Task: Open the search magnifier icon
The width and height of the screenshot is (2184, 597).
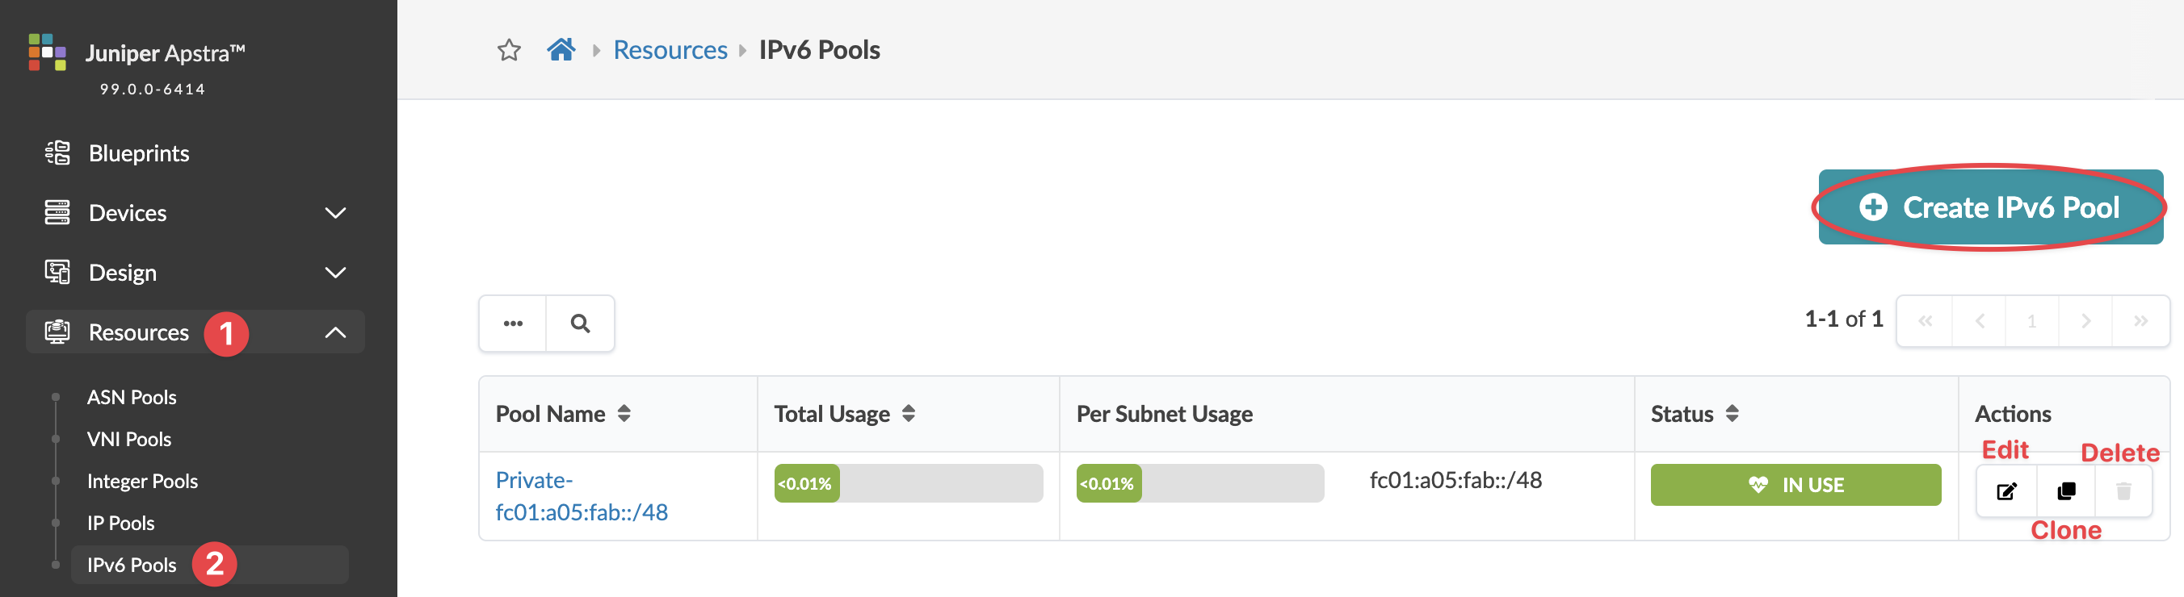Action: click(x=580, y=324)
